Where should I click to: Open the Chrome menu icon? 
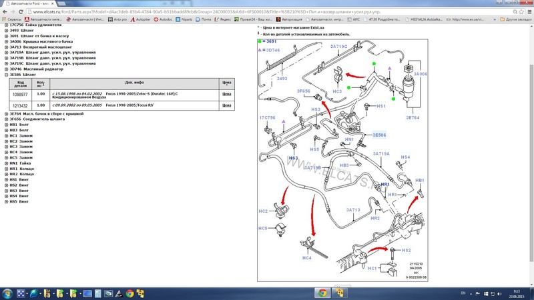point(529,11)
